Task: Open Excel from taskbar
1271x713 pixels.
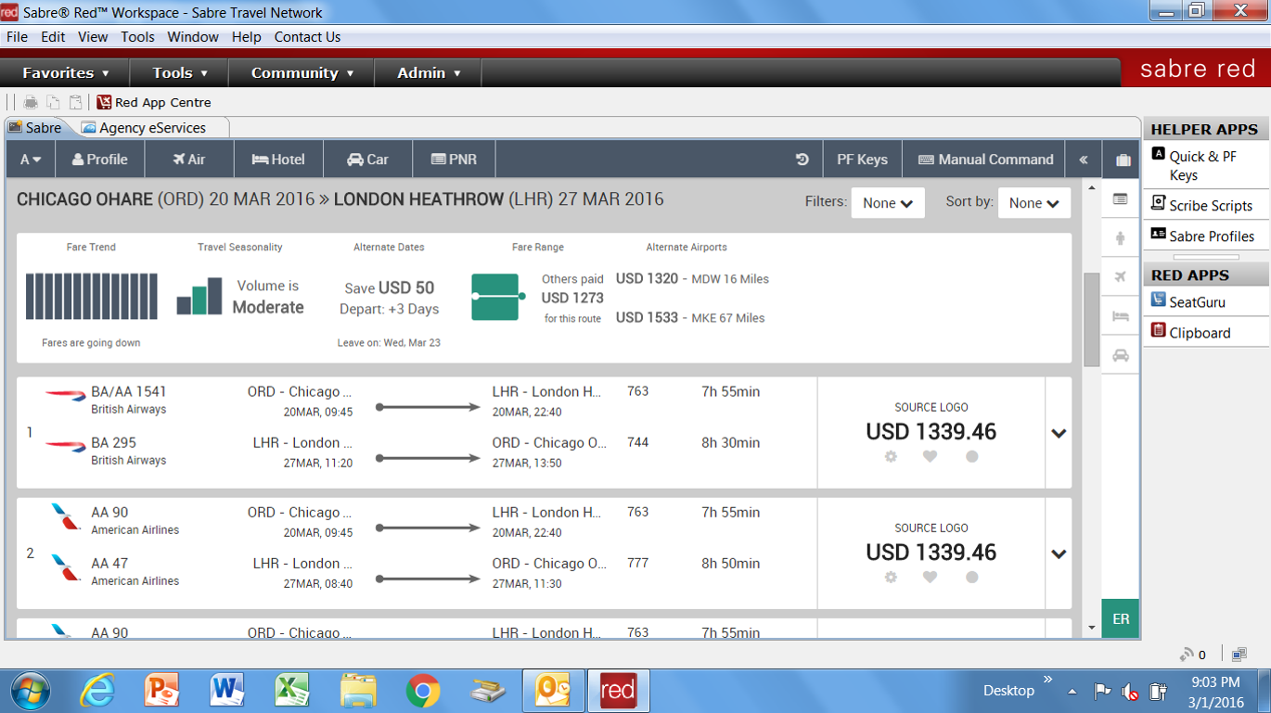Action: tap(291, 691)
